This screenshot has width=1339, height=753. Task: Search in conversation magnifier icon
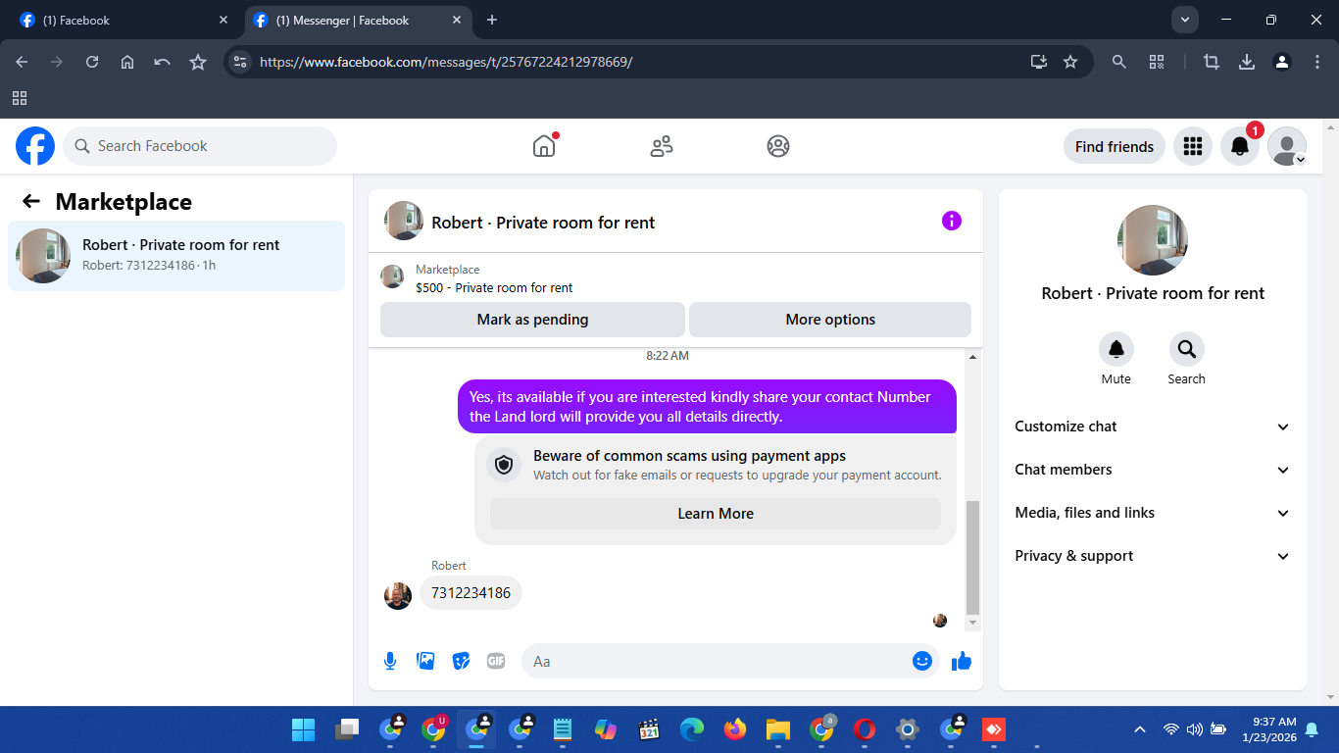click(x=1187, y=349)
